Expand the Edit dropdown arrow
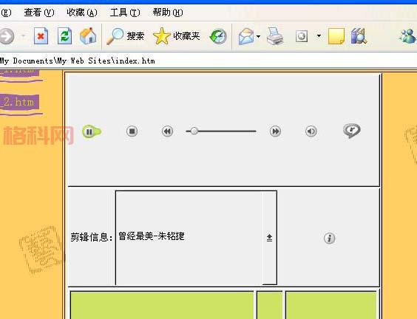The height and width of the screenshot is (319, 417). [319, 35]
